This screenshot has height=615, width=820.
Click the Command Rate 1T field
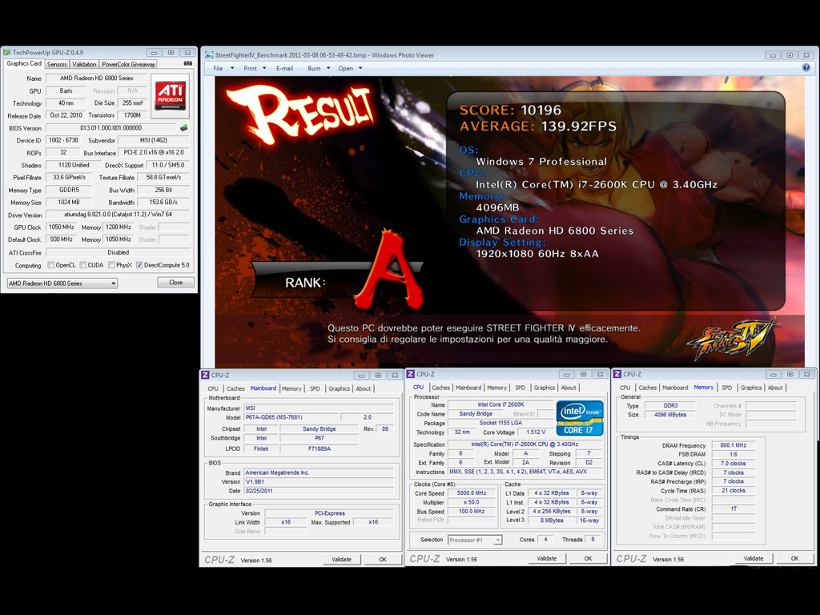pos(734,508)
